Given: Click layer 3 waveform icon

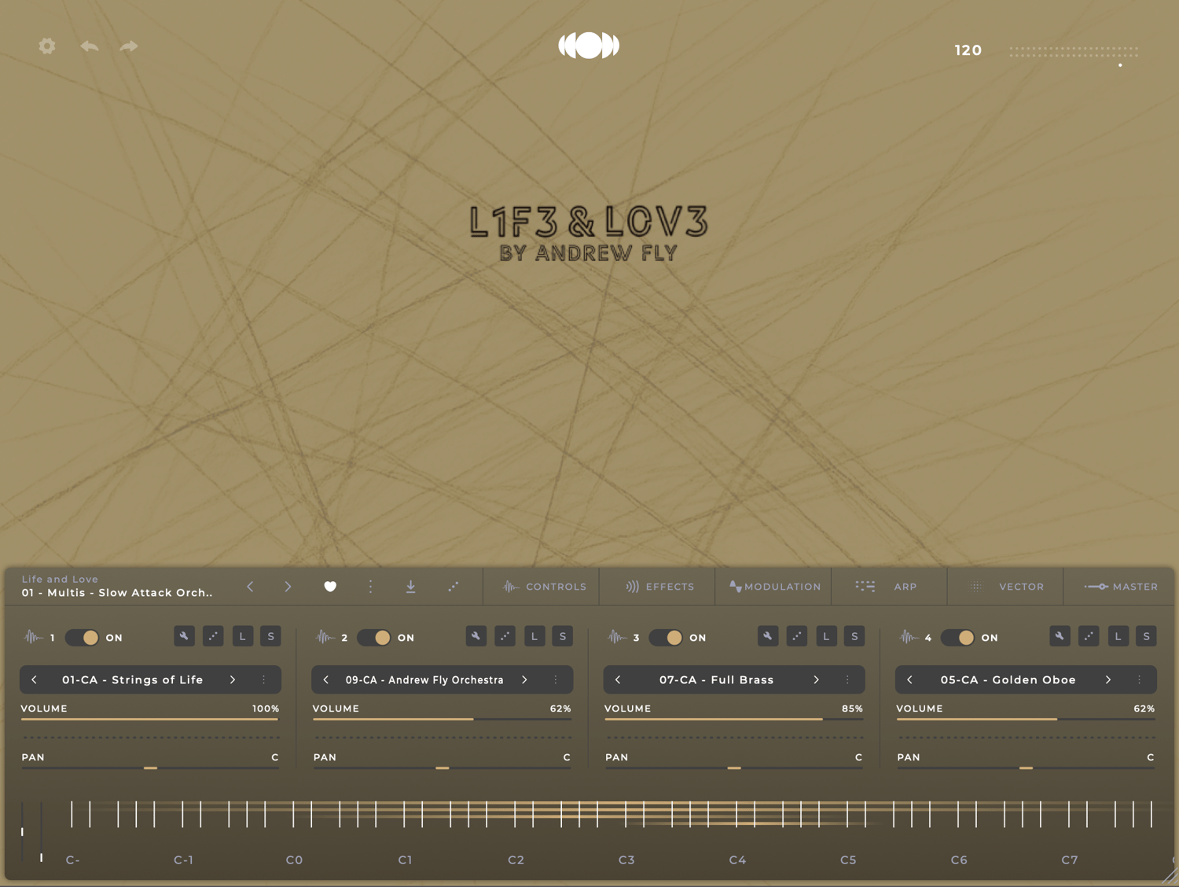Looking at the screenshot, I should 617,637.
